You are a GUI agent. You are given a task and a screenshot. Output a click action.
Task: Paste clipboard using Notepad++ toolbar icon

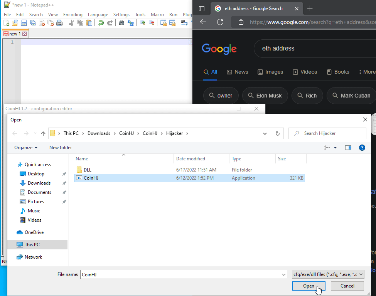tap(89, 23)
